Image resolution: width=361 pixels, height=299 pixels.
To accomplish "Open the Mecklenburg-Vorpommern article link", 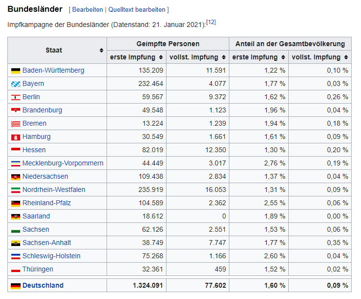I will tap(63, 163).
